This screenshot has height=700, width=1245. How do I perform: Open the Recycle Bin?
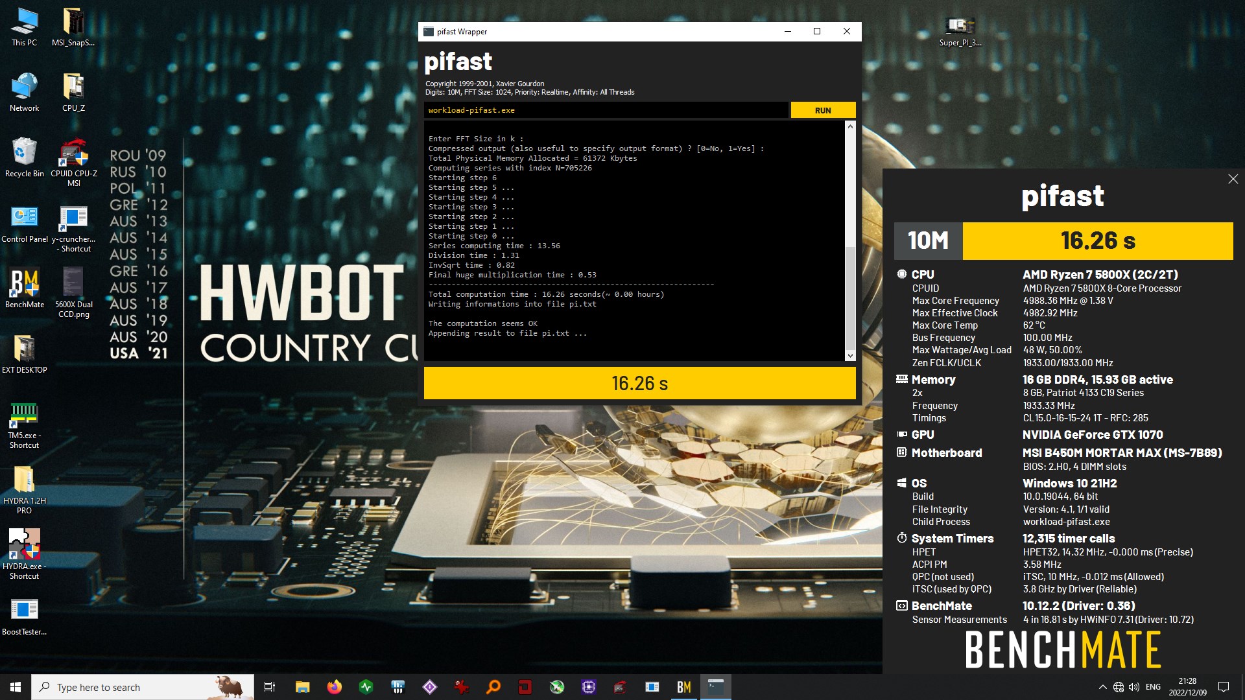tap(24, 157)
